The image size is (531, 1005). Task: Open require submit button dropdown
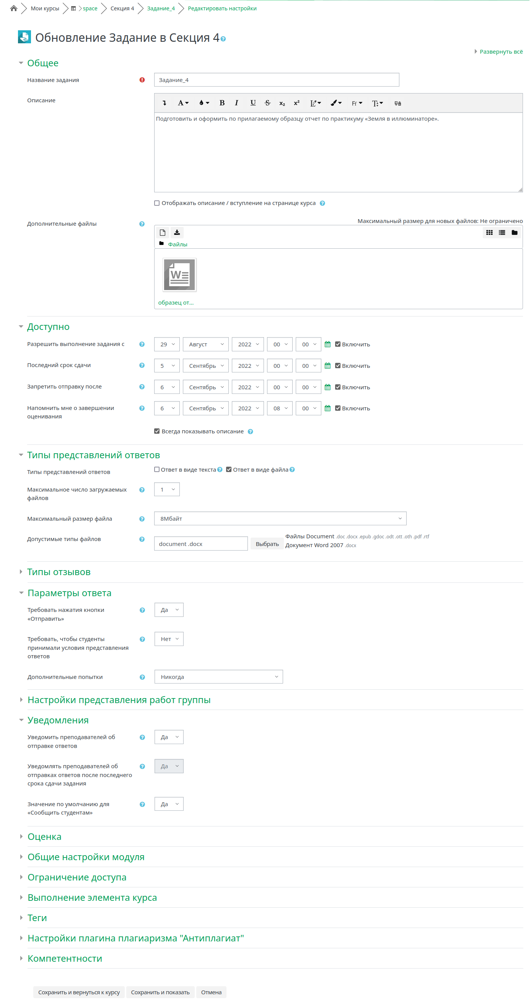pyautogui.click(x=169, y=610)
